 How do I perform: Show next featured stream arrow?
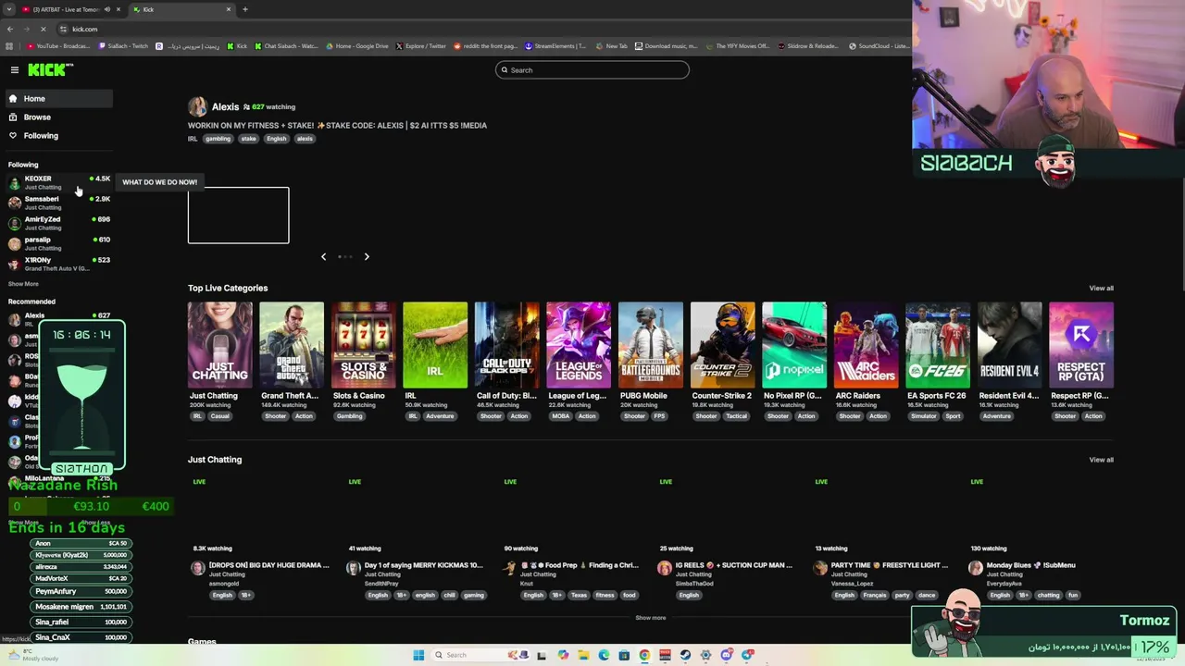point(367,256)
